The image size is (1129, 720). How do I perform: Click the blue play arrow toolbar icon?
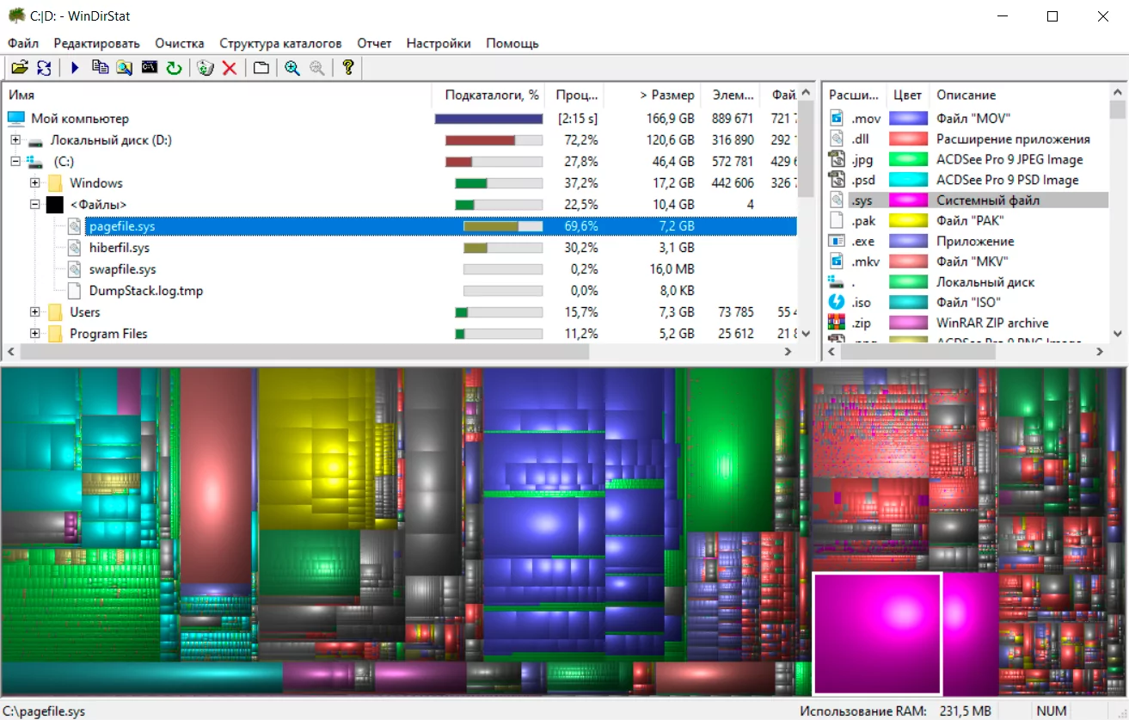click(75, 68)
